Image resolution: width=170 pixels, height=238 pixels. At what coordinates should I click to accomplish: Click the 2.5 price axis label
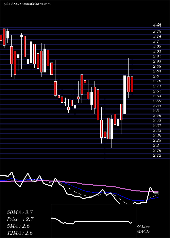pyautogui.click(x=156, y=111)
